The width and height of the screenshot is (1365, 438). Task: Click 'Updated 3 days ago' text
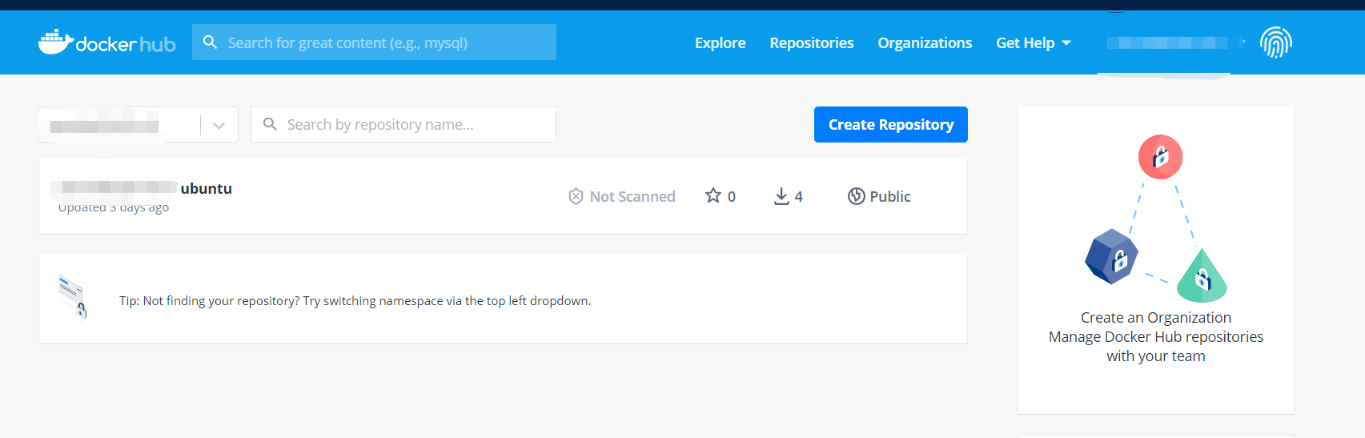[x=114, y=207]
